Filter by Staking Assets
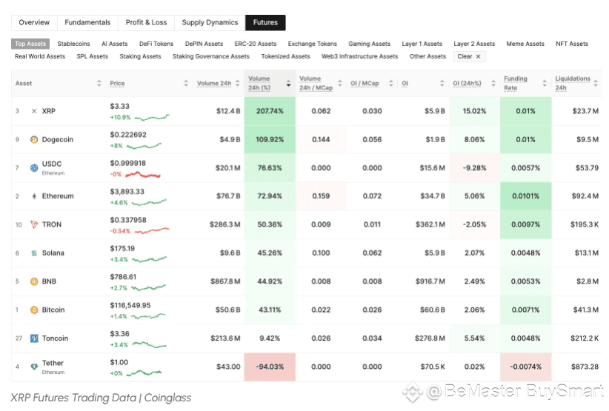609x411 pixels. pyautogui.click(x=140, y=56)
